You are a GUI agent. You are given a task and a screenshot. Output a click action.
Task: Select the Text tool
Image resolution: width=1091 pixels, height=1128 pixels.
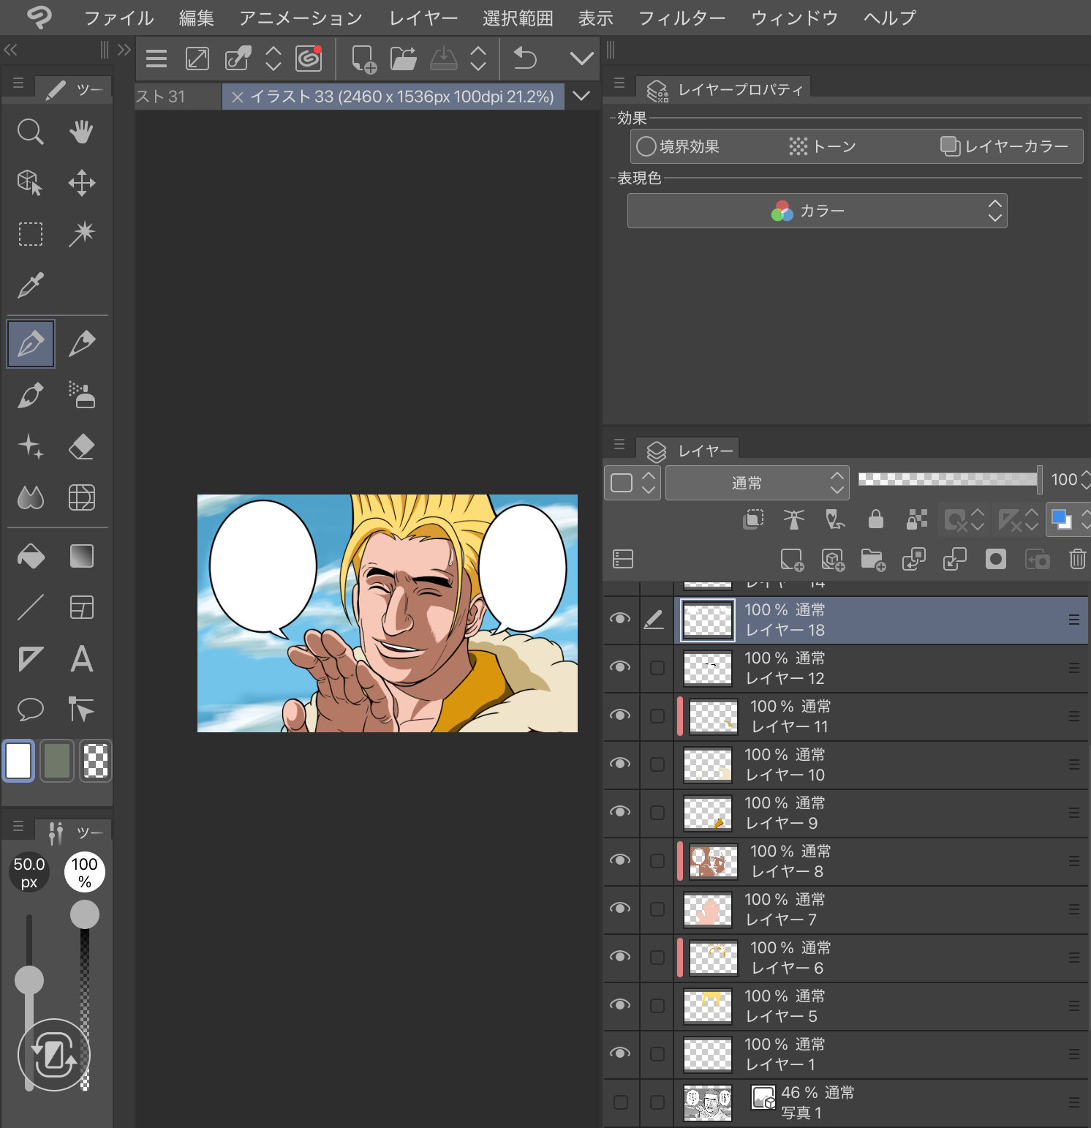81,659
